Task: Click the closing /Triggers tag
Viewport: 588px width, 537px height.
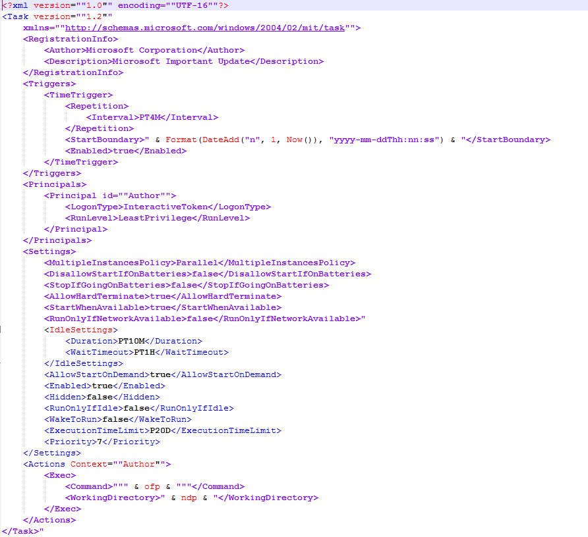Action: (x=52, y=173)
